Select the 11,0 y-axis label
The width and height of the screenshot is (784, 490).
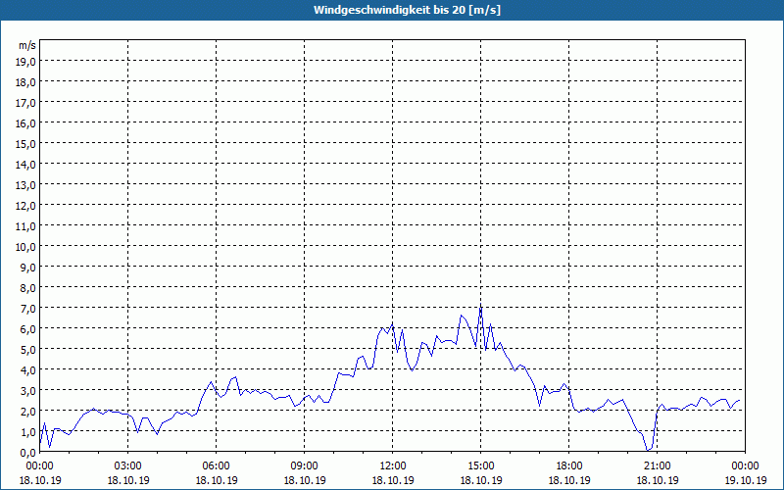pos(27,226)
